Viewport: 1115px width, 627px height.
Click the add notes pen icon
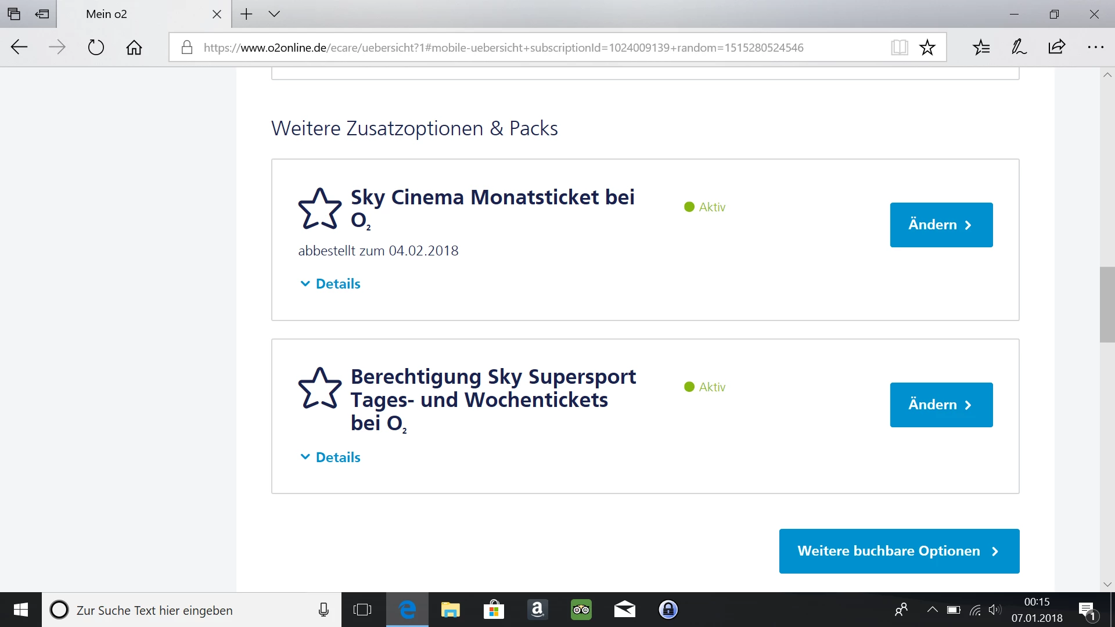(x=1019, y=47)
